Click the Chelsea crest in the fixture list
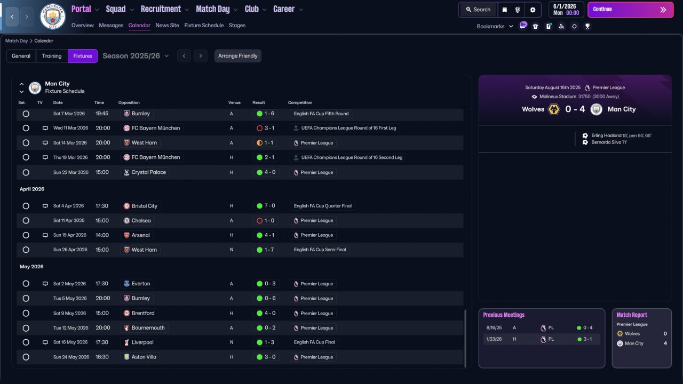This screenshot has width=683, height=384. pyautogui.click(x=126, y=220)
